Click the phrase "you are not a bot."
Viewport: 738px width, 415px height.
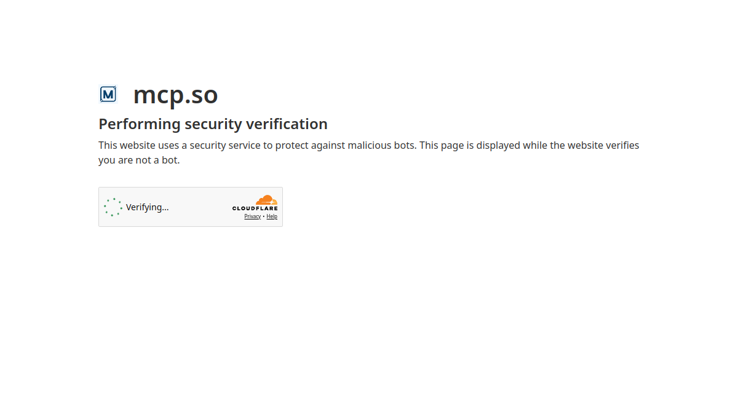pyautogui.click(x=139, y=160)
